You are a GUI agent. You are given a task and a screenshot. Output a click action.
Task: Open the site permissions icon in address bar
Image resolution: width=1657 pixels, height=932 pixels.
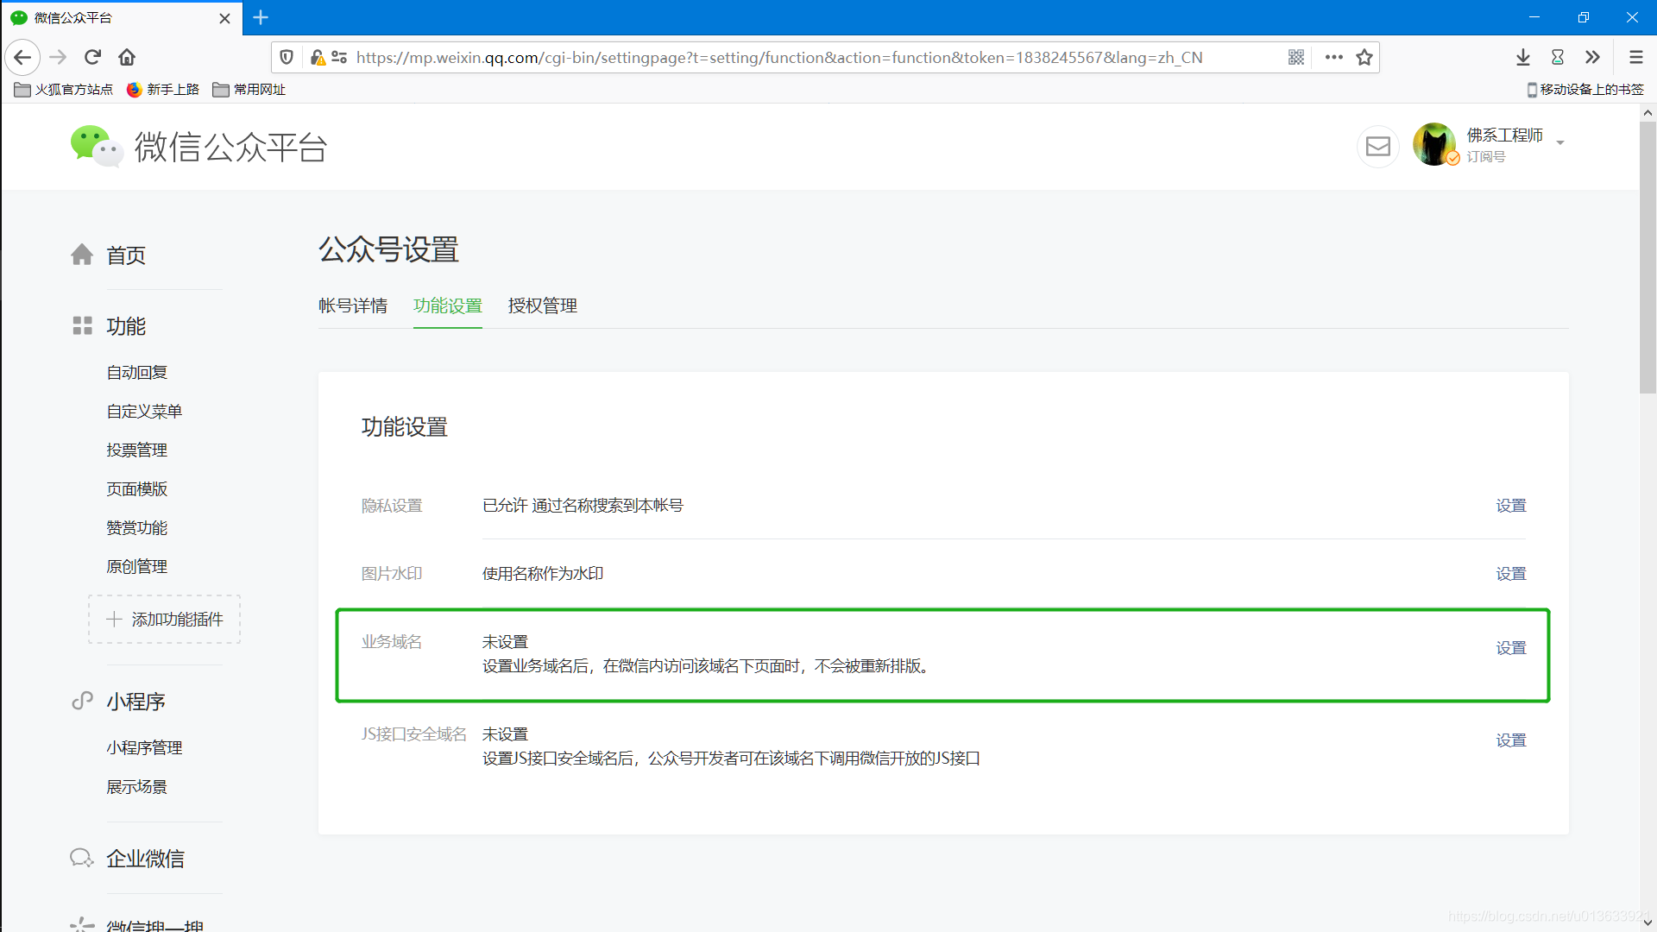click(339, 57)
